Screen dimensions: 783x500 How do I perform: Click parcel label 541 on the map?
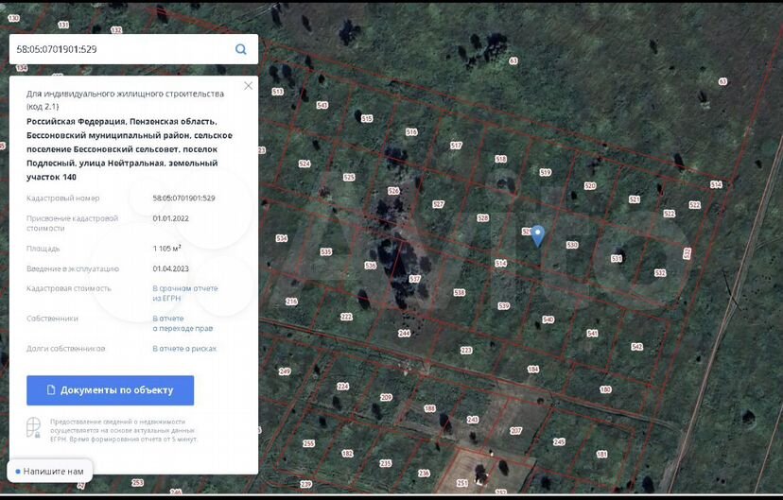coord(592,334)
